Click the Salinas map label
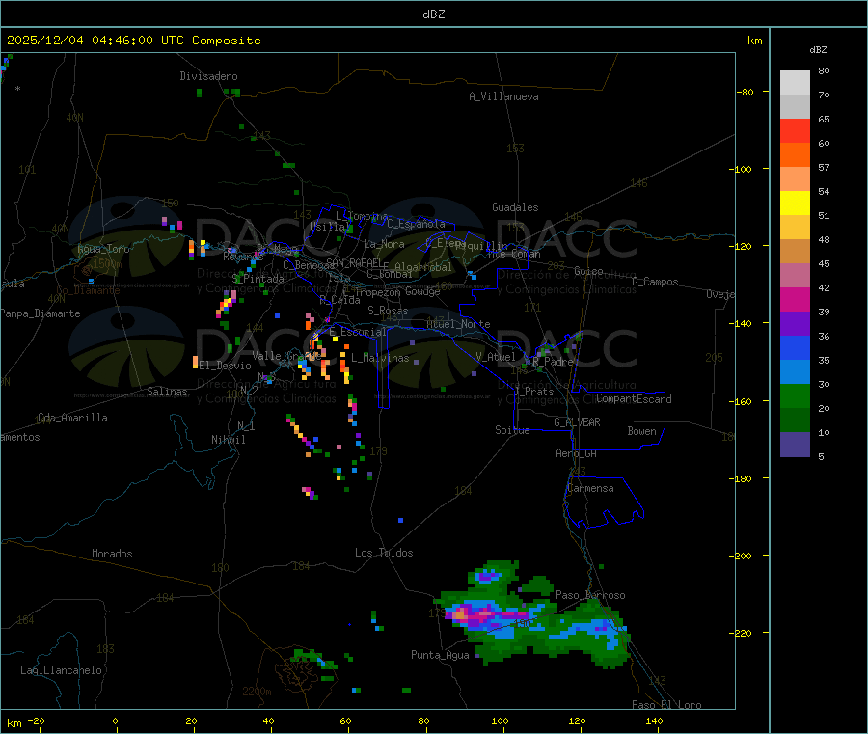The image size is (868, 734). click(167, 392)
